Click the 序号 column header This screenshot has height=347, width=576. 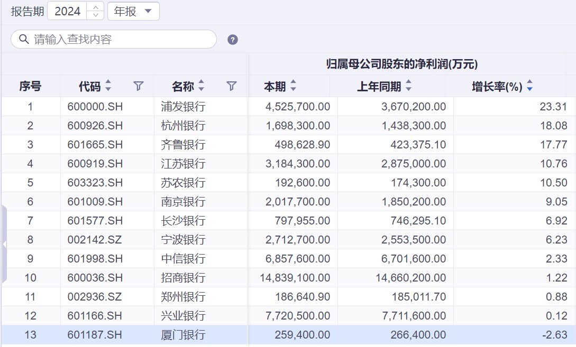click(31, 85)
